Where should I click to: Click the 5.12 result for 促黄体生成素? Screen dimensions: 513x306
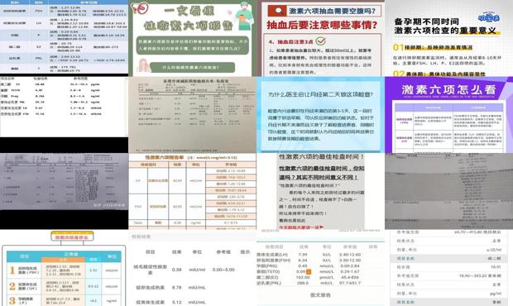tap(177, 302)
